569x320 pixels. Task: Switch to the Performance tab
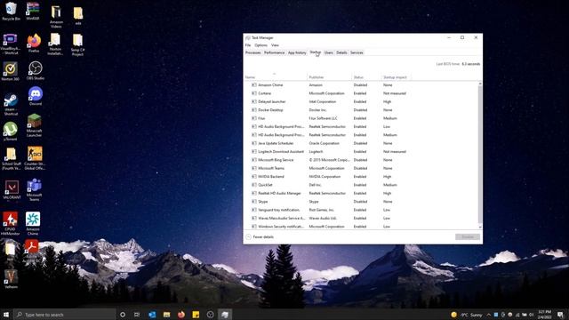[x=275, y=53]
